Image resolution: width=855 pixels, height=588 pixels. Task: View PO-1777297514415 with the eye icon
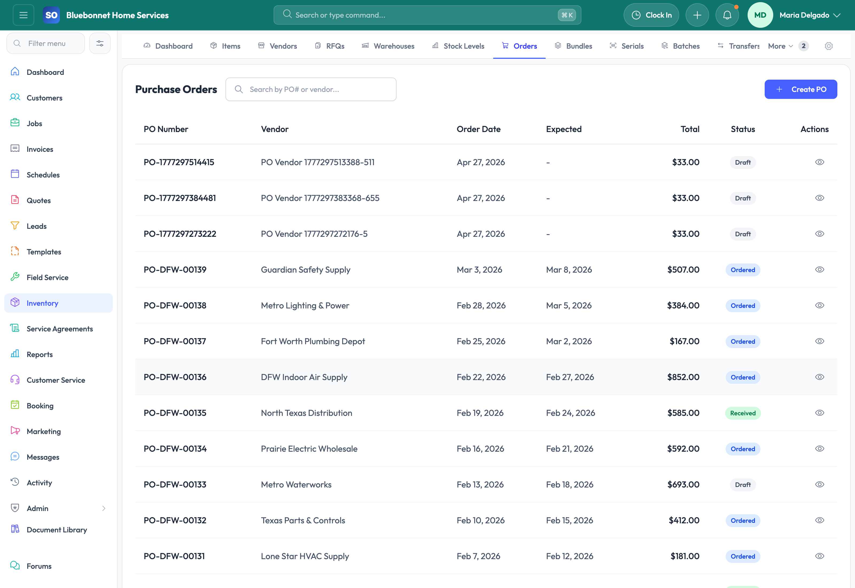coord(819,162)
